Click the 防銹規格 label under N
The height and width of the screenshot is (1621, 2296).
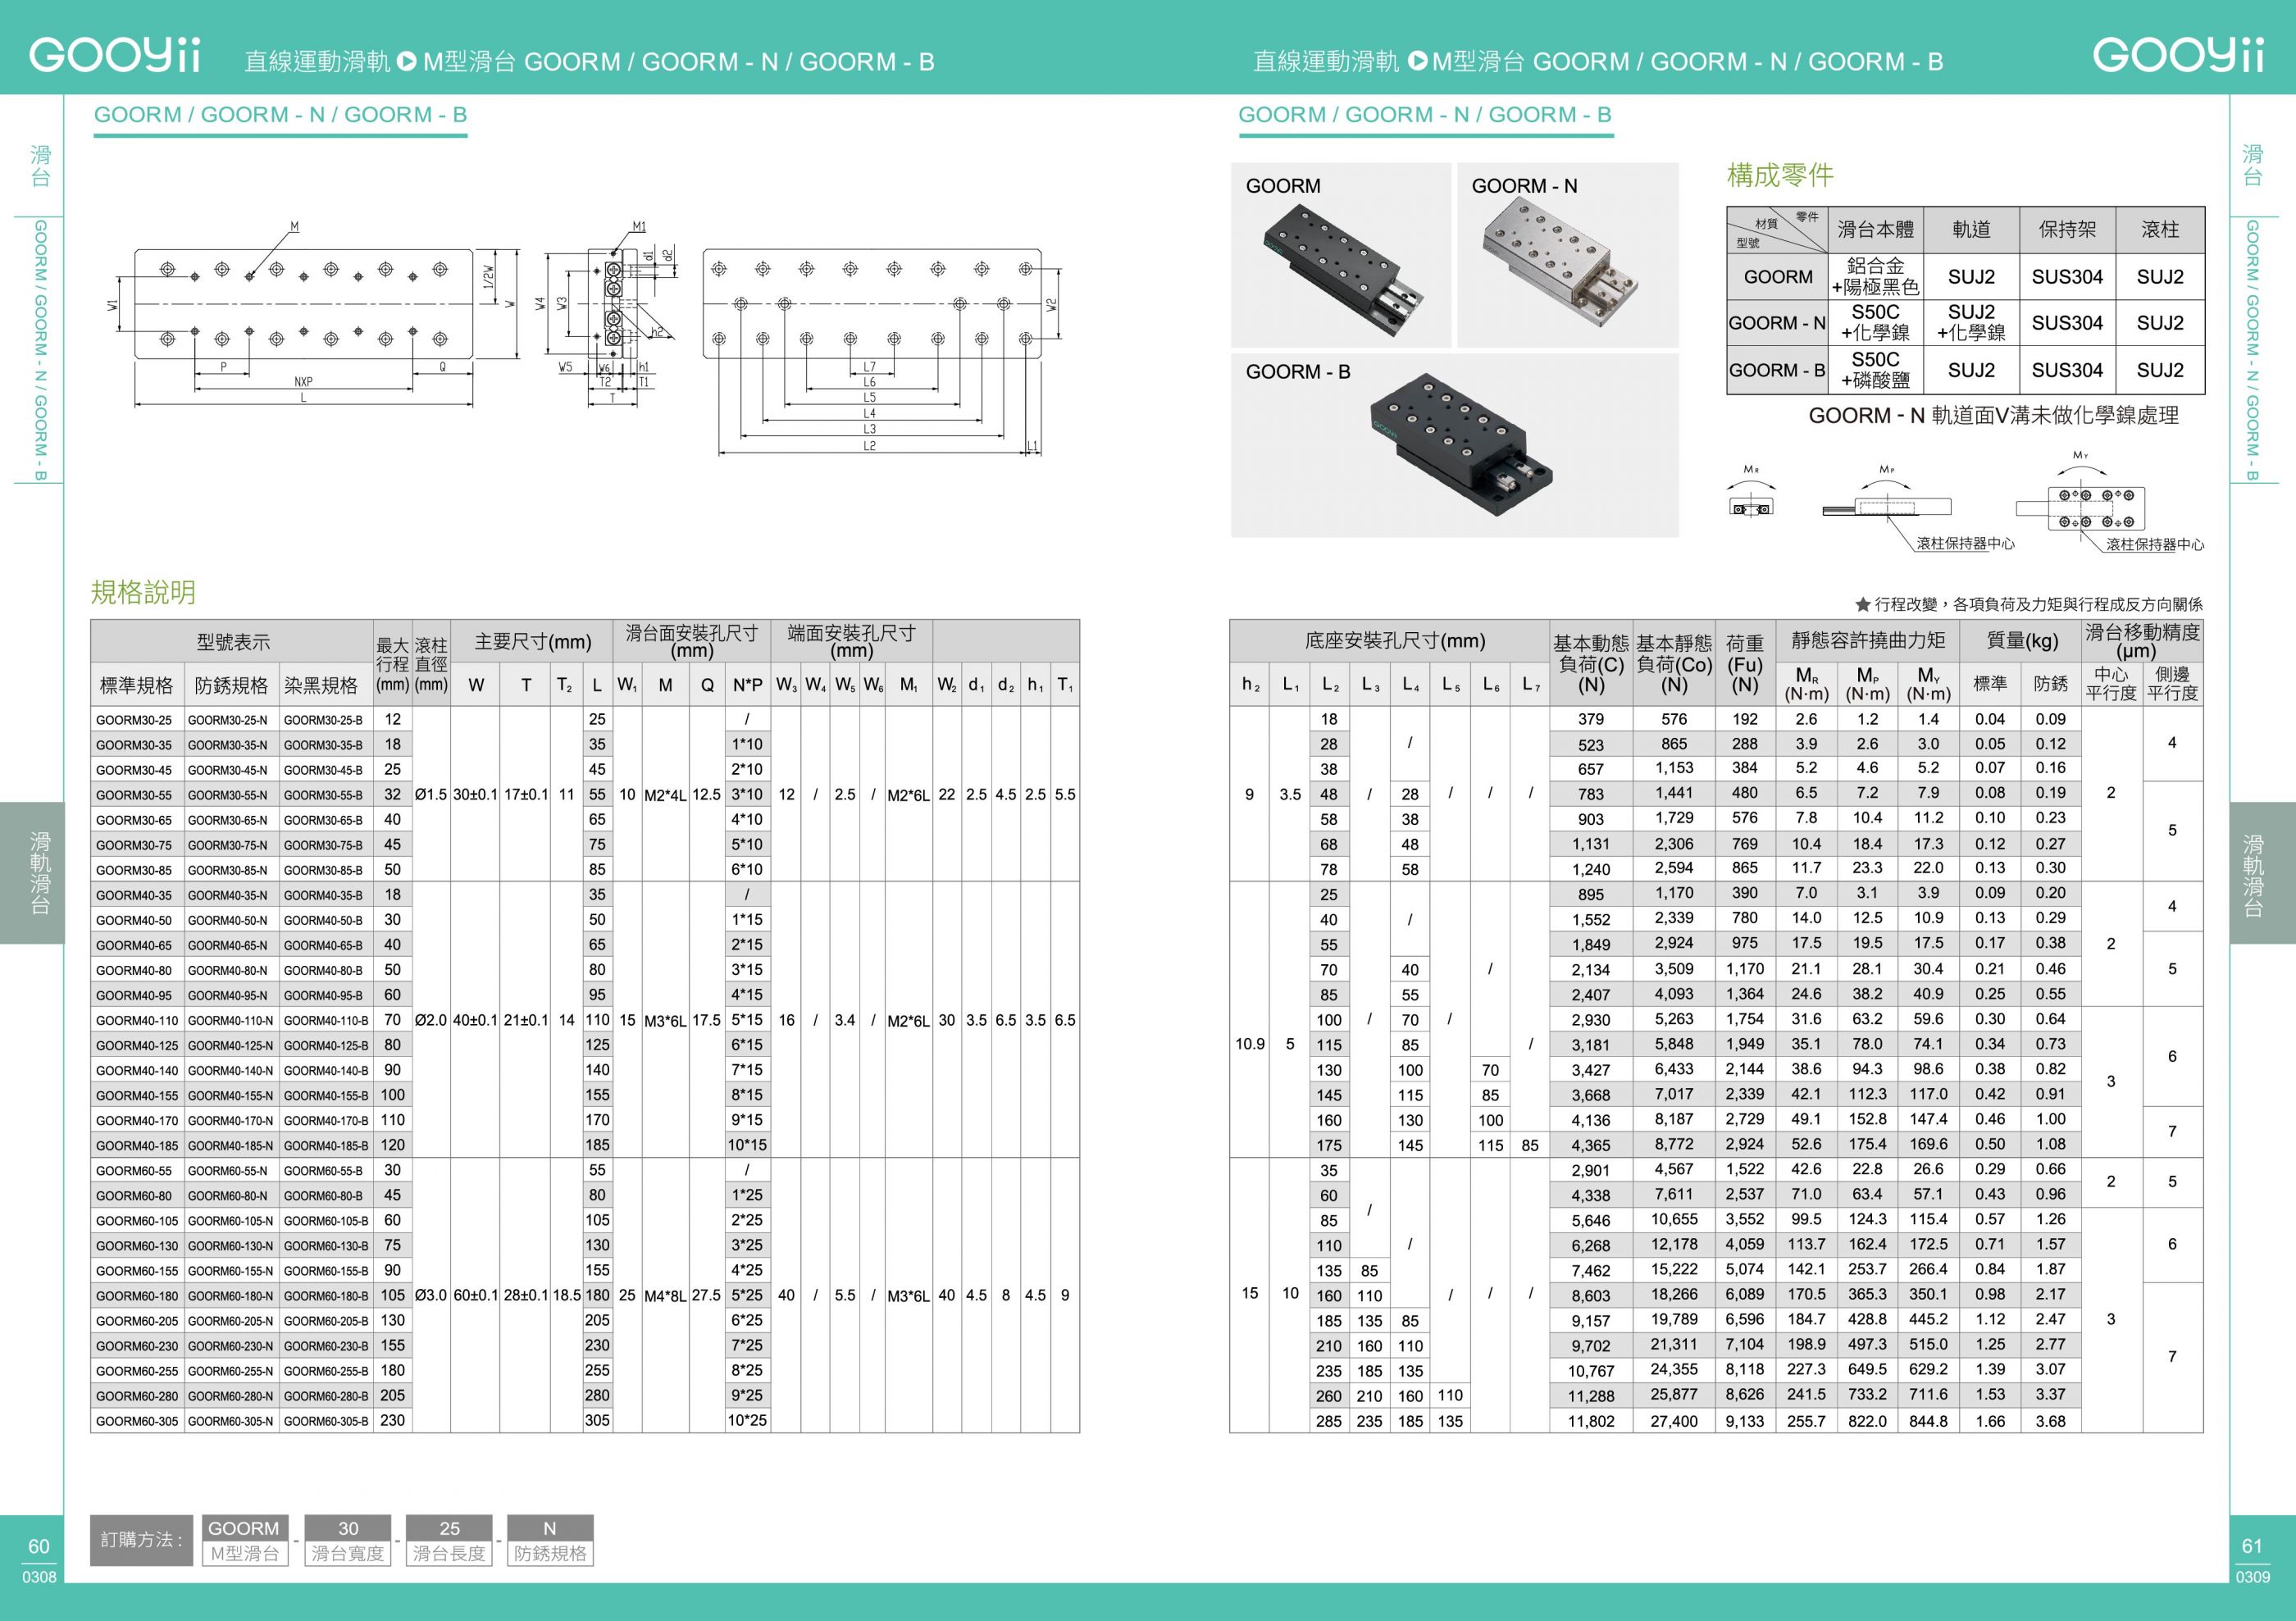(550, 1554)
